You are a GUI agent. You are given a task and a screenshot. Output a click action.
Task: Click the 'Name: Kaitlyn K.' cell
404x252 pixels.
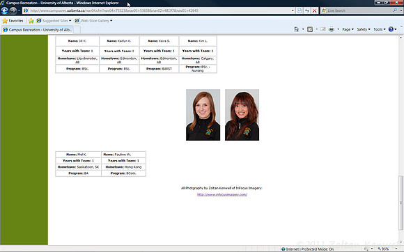point(119,41)
